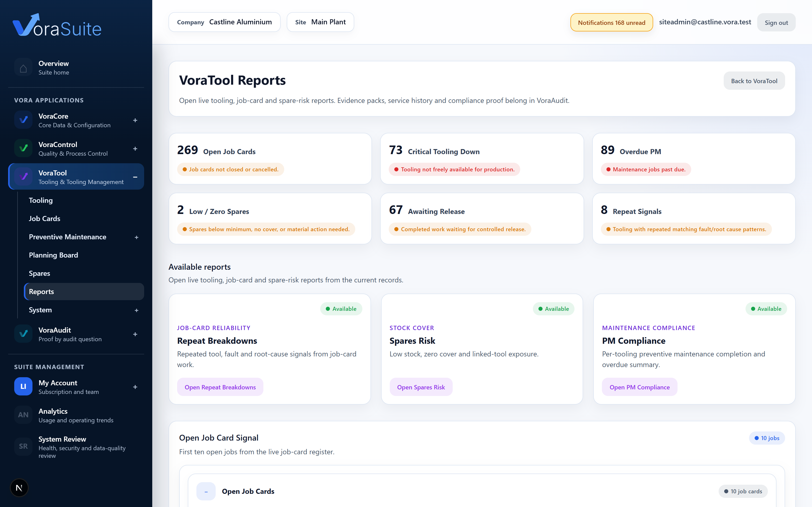Viewport: 812px width, 507px height.
Task: Open the Site Main Plant selector
Action: (320, 22)
